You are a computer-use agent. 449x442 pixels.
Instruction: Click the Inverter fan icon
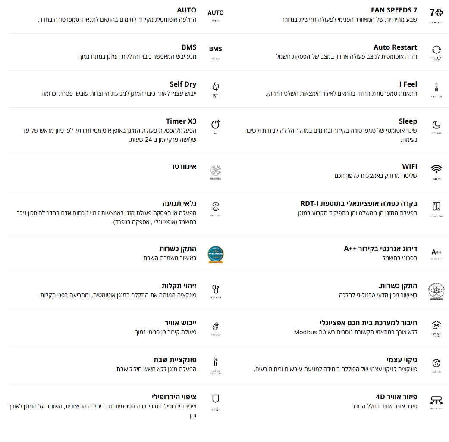point(216,171)
